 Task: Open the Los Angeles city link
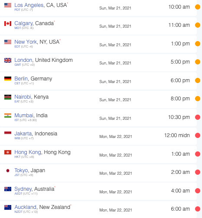[29, 5]
